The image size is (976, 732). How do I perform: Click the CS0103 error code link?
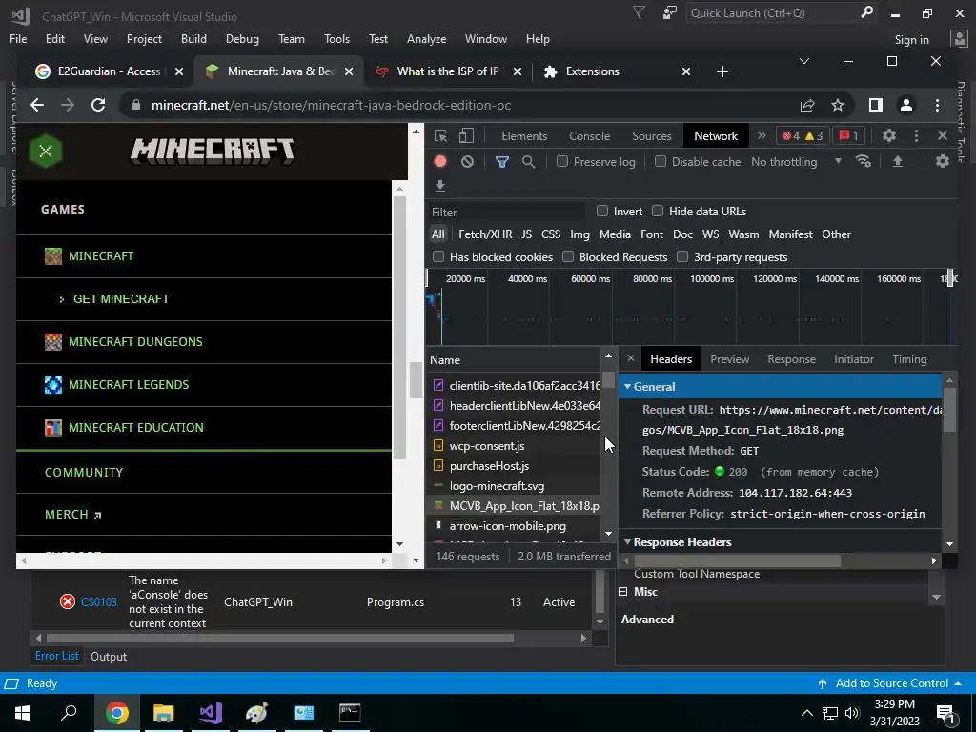[99, 602]
